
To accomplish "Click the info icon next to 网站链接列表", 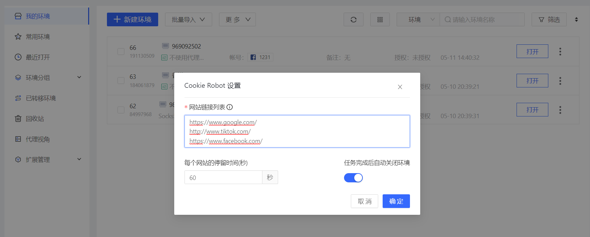I will [230, 107].
